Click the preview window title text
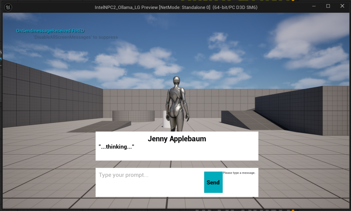Screen dimensions: 351x211 [175, 7]
